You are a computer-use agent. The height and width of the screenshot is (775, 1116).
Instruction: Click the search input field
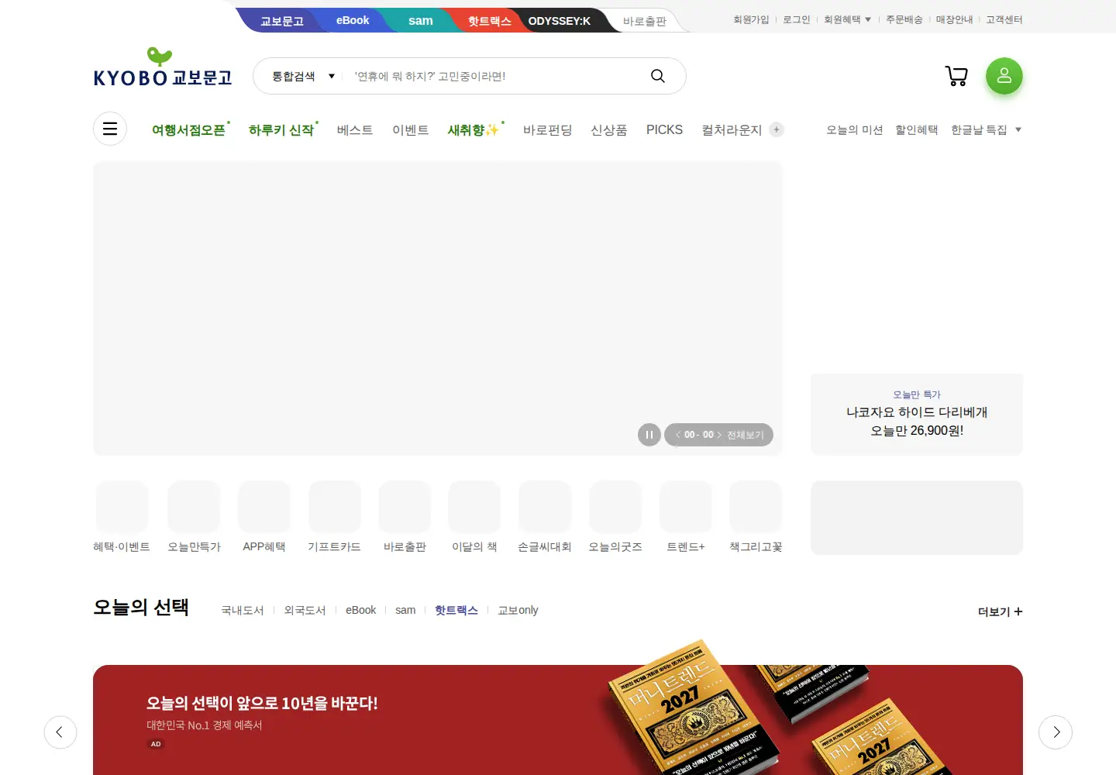[496, 76]
